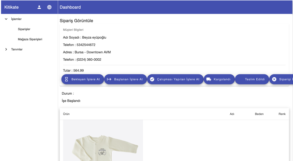
Task: Click the globe language icon
Action: [x=50, y=7]
